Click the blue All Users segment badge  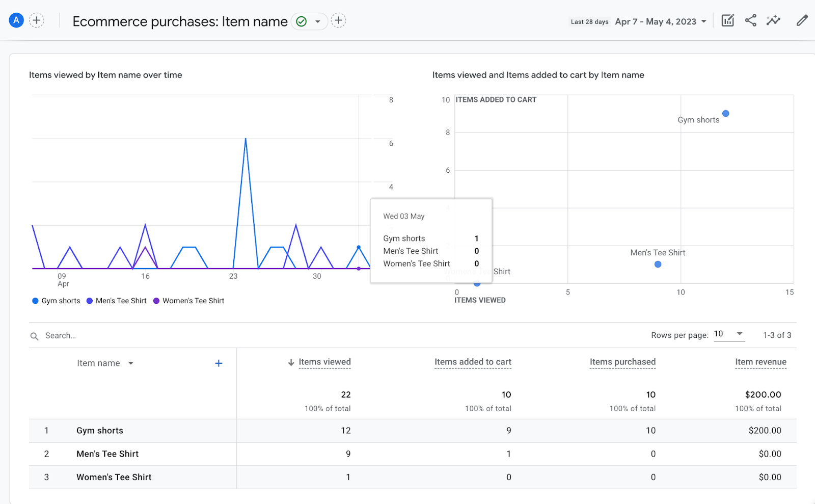tap(16, 20)
